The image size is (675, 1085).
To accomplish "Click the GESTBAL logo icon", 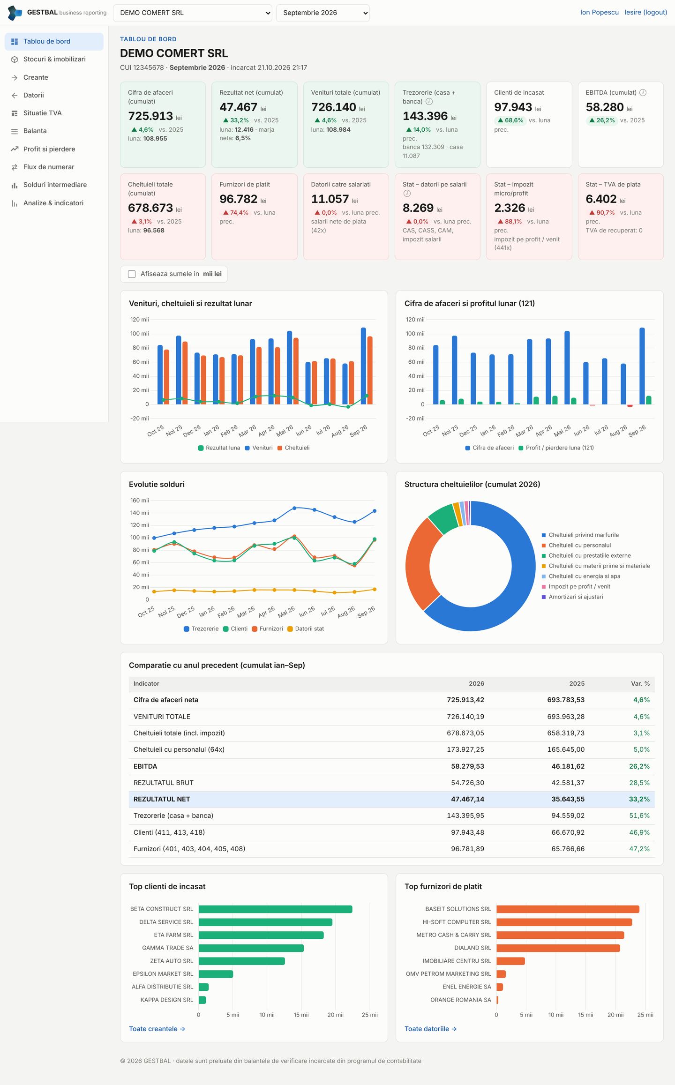I will pos(15,13).
